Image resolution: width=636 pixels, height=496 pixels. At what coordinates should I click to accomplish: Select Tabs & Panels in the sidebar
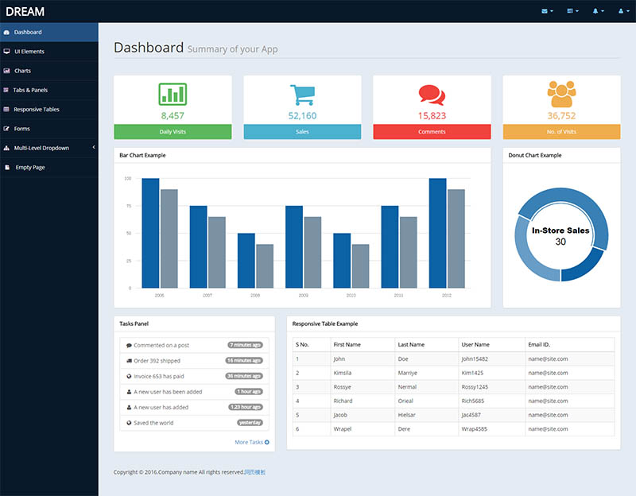30,90
